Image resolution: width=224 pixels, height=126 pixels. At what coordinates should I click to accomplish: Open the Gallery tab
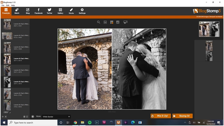click(x=60, y=11)
